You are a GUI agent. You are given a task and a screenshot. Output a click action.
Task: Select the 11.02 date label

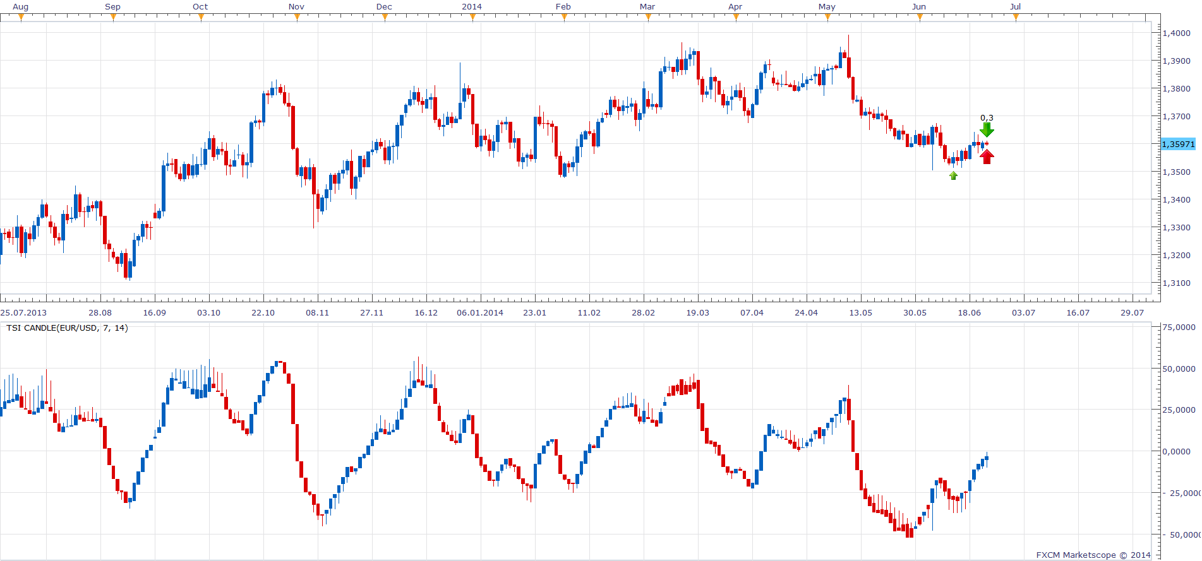(x=589, y=312)
